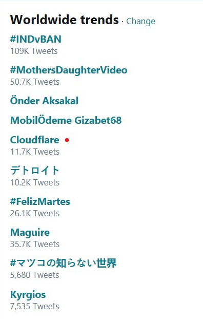Open the Cloudflare trending topic
The image size is (203, 319).
35,140
